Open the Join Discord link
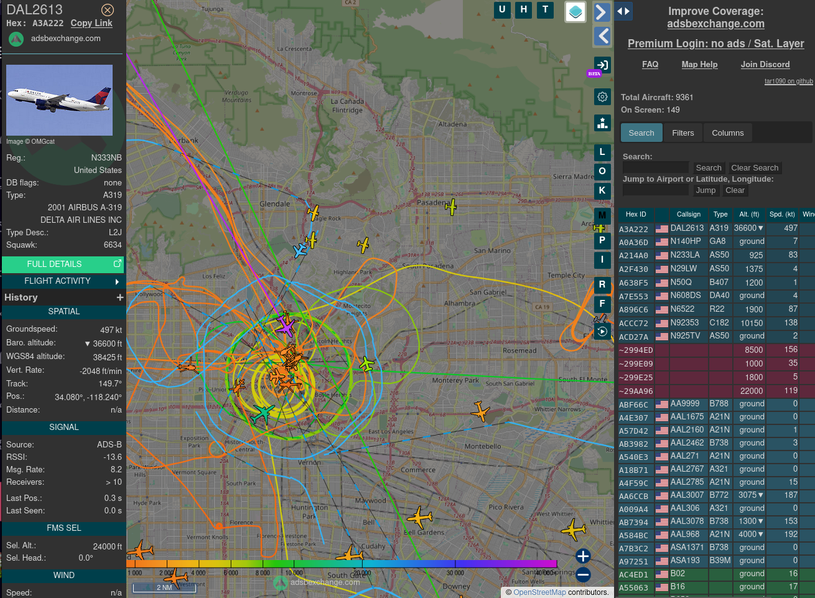This screenshot has width=815, height=598. [765, 64]
